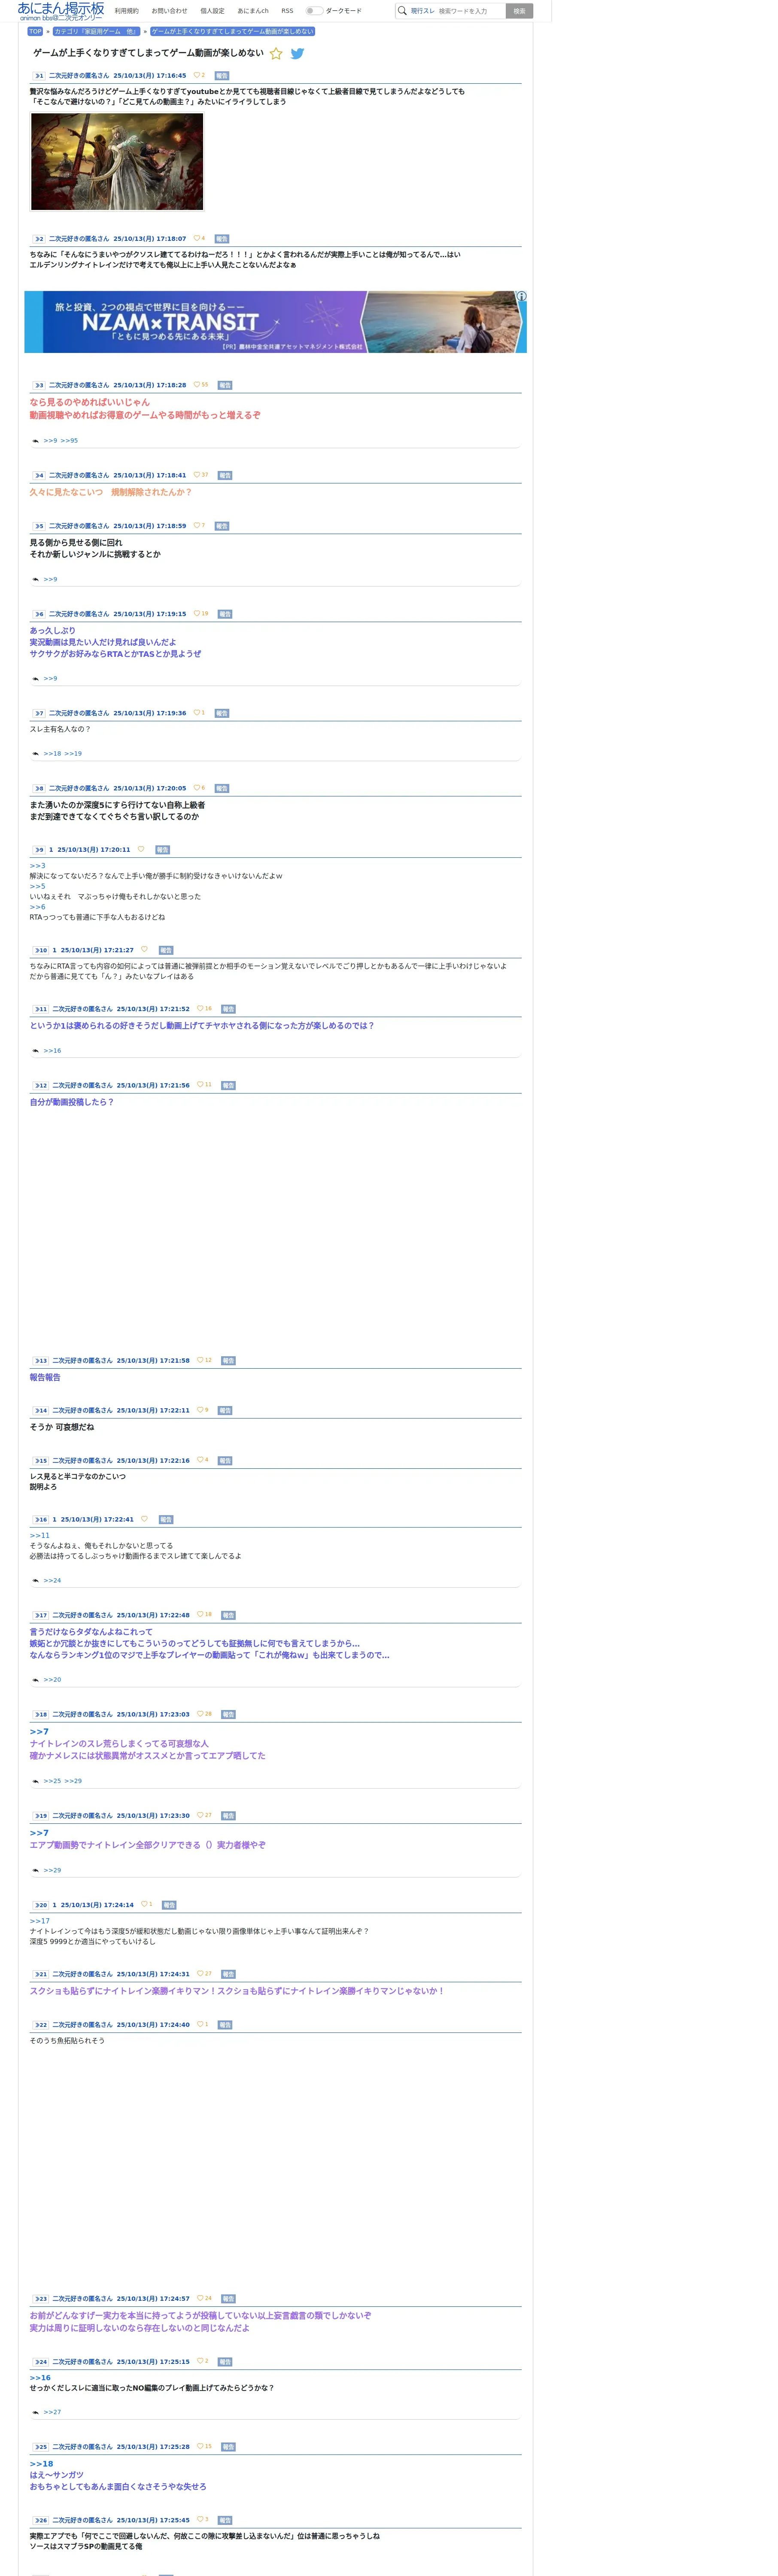The height and width of the screenshot is (2576, 778).
Task: Click the 検索 search button
Action: pos(519,11)
